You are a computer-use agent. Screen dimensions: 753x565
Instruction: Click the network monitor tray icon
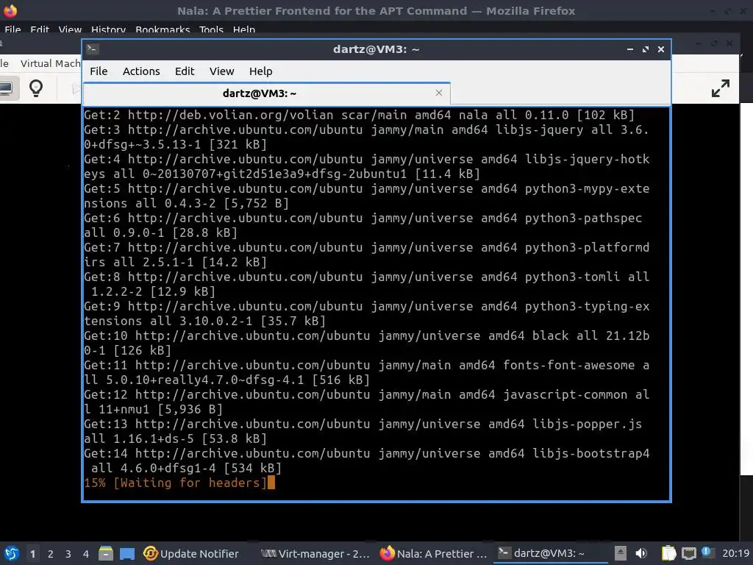(x=688, y=553)
